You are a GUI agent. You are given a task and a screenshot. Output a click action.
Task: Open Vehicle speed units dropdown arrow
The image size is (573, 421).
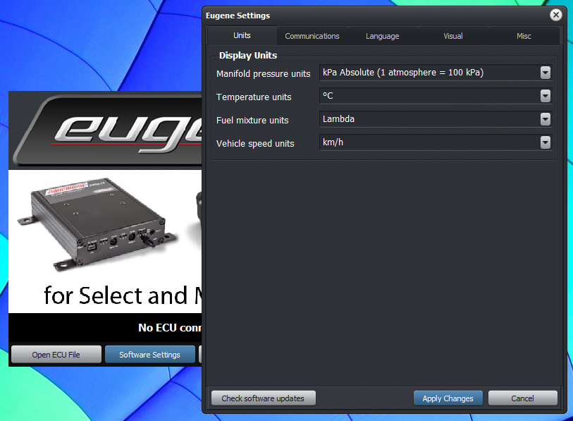(x=546, y=142)
